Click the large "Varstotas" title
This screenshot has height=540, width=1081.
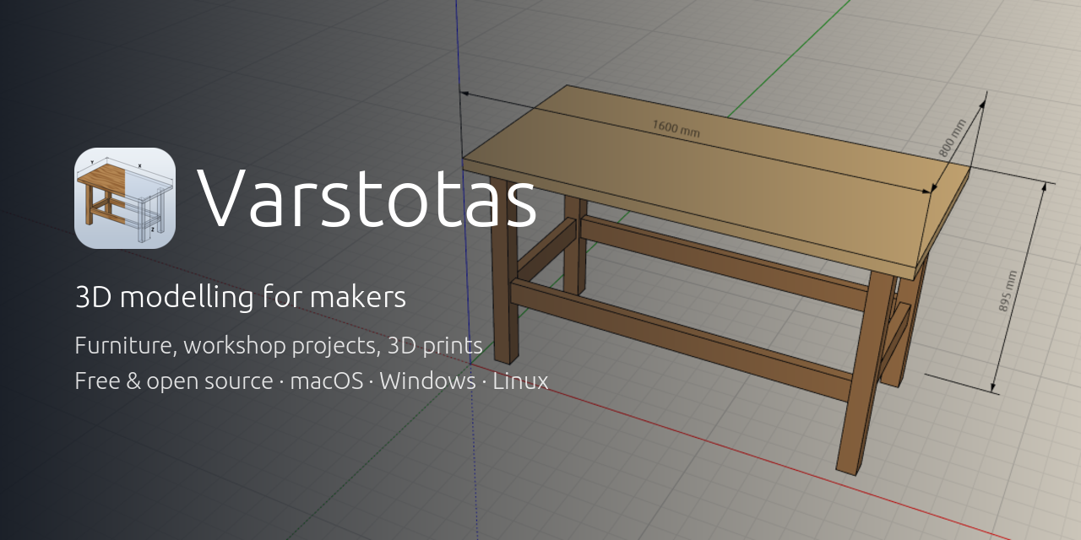[x=367, y=198]
